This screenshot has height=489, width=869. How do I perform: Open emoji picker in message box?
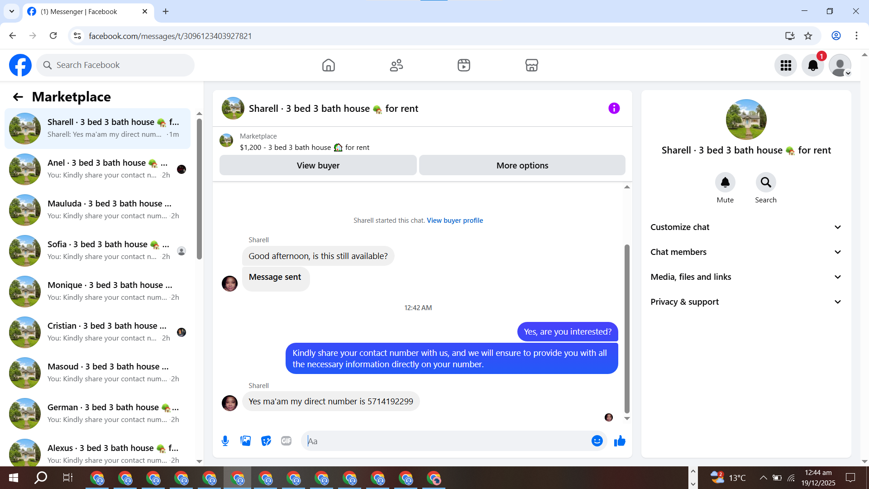point(597,441)
